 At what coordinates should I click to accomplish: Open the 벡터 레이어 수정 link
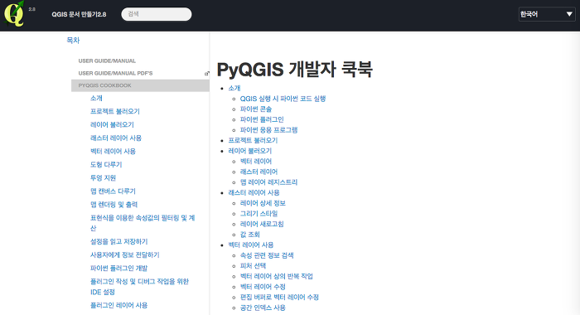(x=263, y=287)
